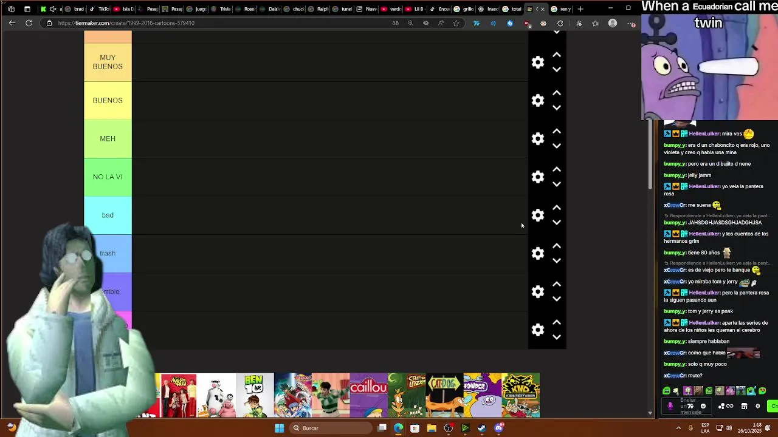Image resolution: width=778 pixels, height=437 pixels.
Task: Open the browser zoom magnifier icon
Action: tap(410, 23)
